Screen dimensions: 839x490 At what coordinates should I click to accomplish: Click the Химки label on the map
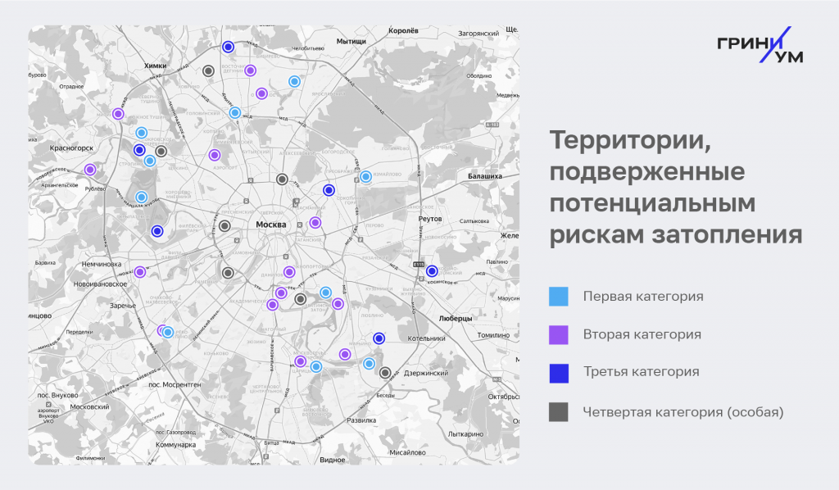pyautogui.click(x=154, y=66)
